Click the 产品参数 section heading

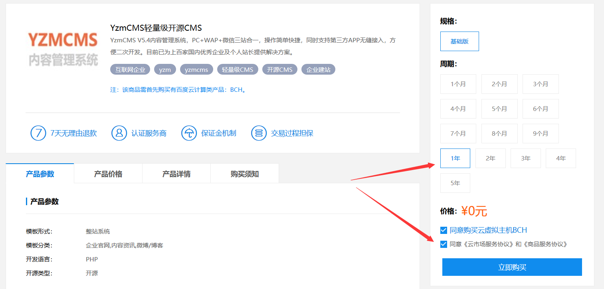[45, 202]
